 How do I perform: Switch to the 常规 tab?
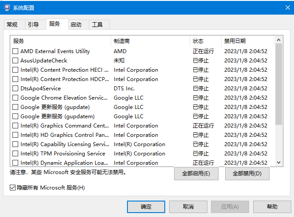pyautogui.click(x=12, y=25)
